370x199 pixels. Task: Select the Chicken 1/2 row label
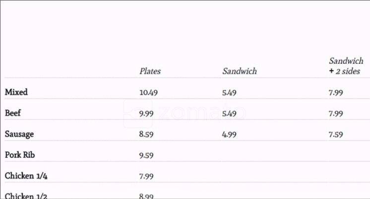(26, 196)
